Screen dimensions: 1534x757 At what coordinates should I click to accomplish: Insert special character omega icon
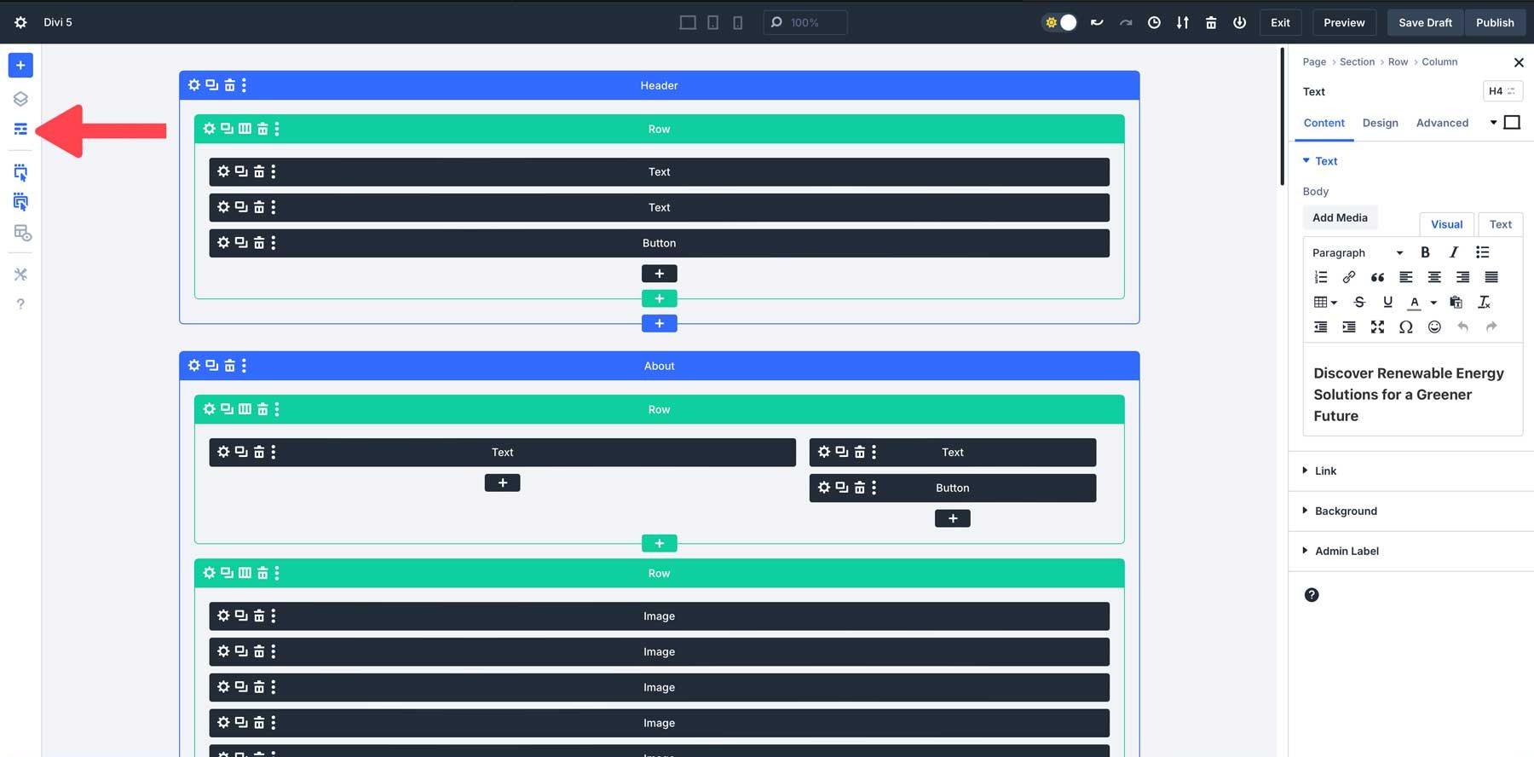tap(1406, 326)
